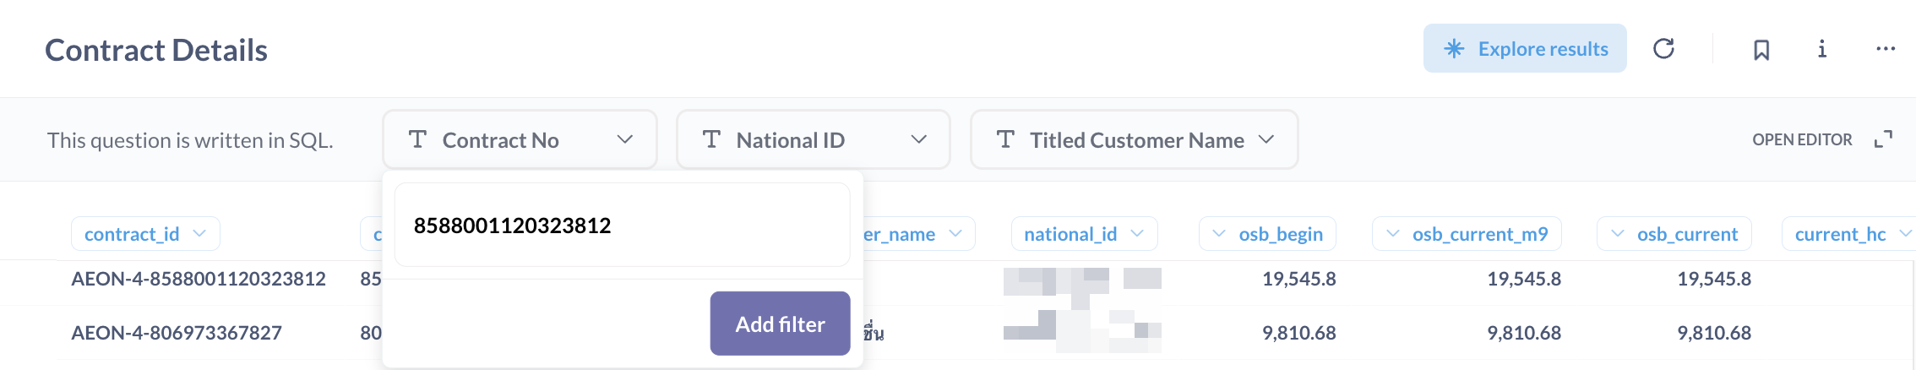Image resolution: width=1916 pixels, height=370 pixels.
Task: Click the osb_current_m9 column header
Action: click(x=1467, y=234)
